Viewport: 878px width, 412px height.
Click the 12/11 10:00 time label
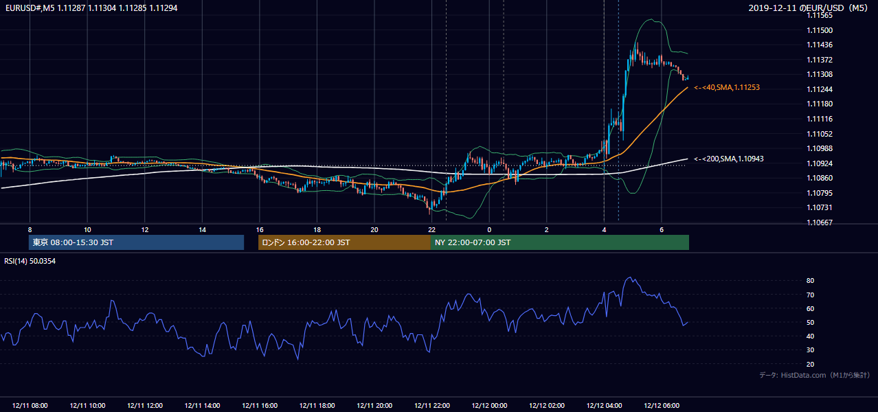87,406
